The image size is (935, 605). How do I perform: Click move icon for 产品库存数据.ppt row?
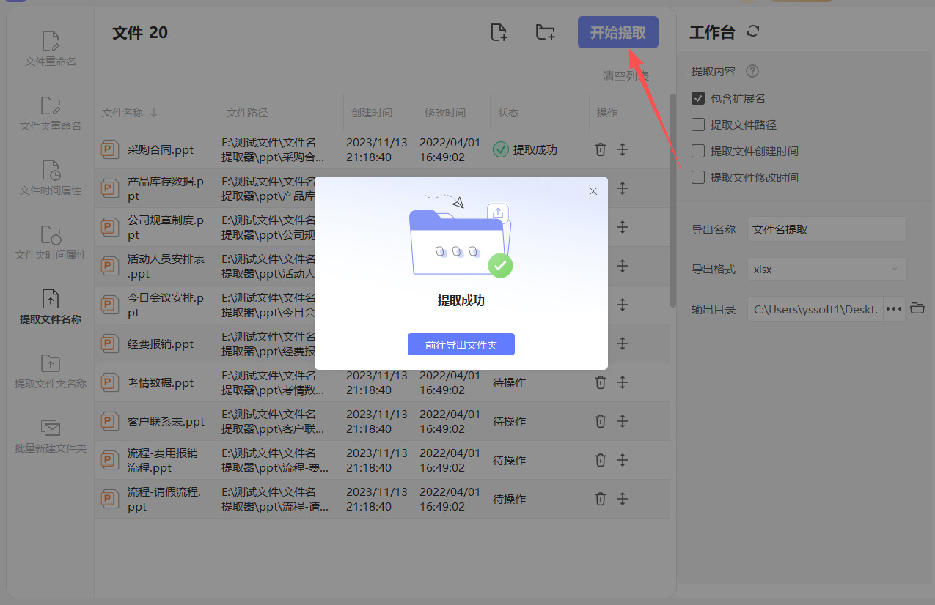tap(623, 188)
